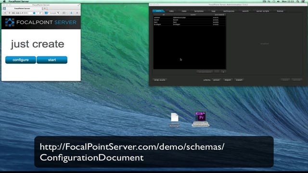Screen dimensions: 308x173
Task: Click the FocalPoint Server logo icon
Action: [x=10, y=23]
